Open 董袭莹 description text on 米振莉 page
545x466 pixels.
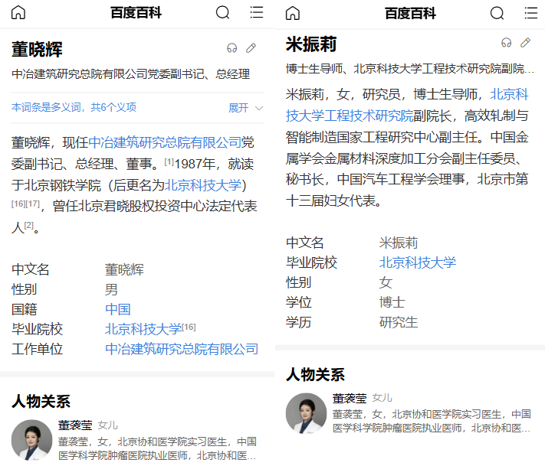pyautogui.click(x=432, y=422)
